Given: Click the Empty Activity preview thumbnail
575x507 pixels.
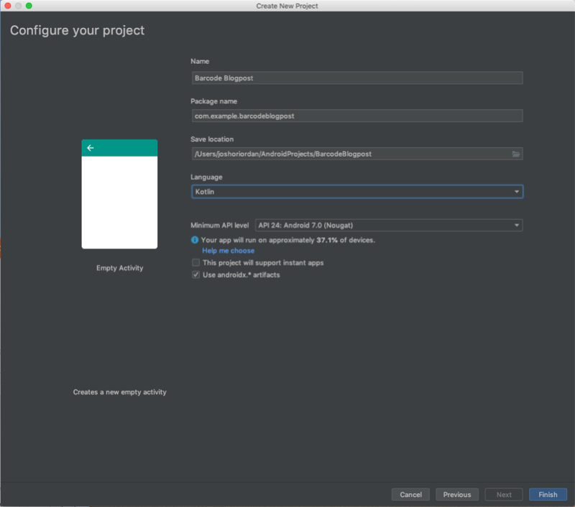Looking at the screenshot, I should coord(119,194).
